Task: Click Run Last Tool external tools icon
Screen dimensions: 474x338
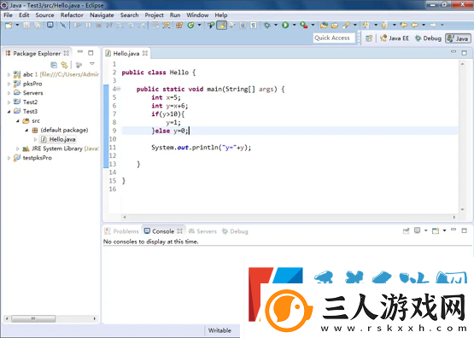Action: 304,25
